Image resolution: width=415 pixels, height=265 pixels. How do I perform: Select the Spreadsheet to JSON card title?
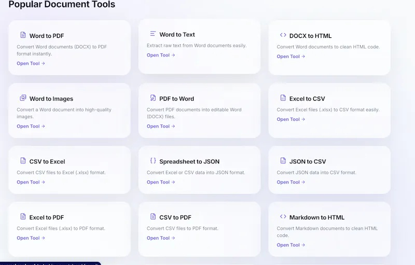189,162
